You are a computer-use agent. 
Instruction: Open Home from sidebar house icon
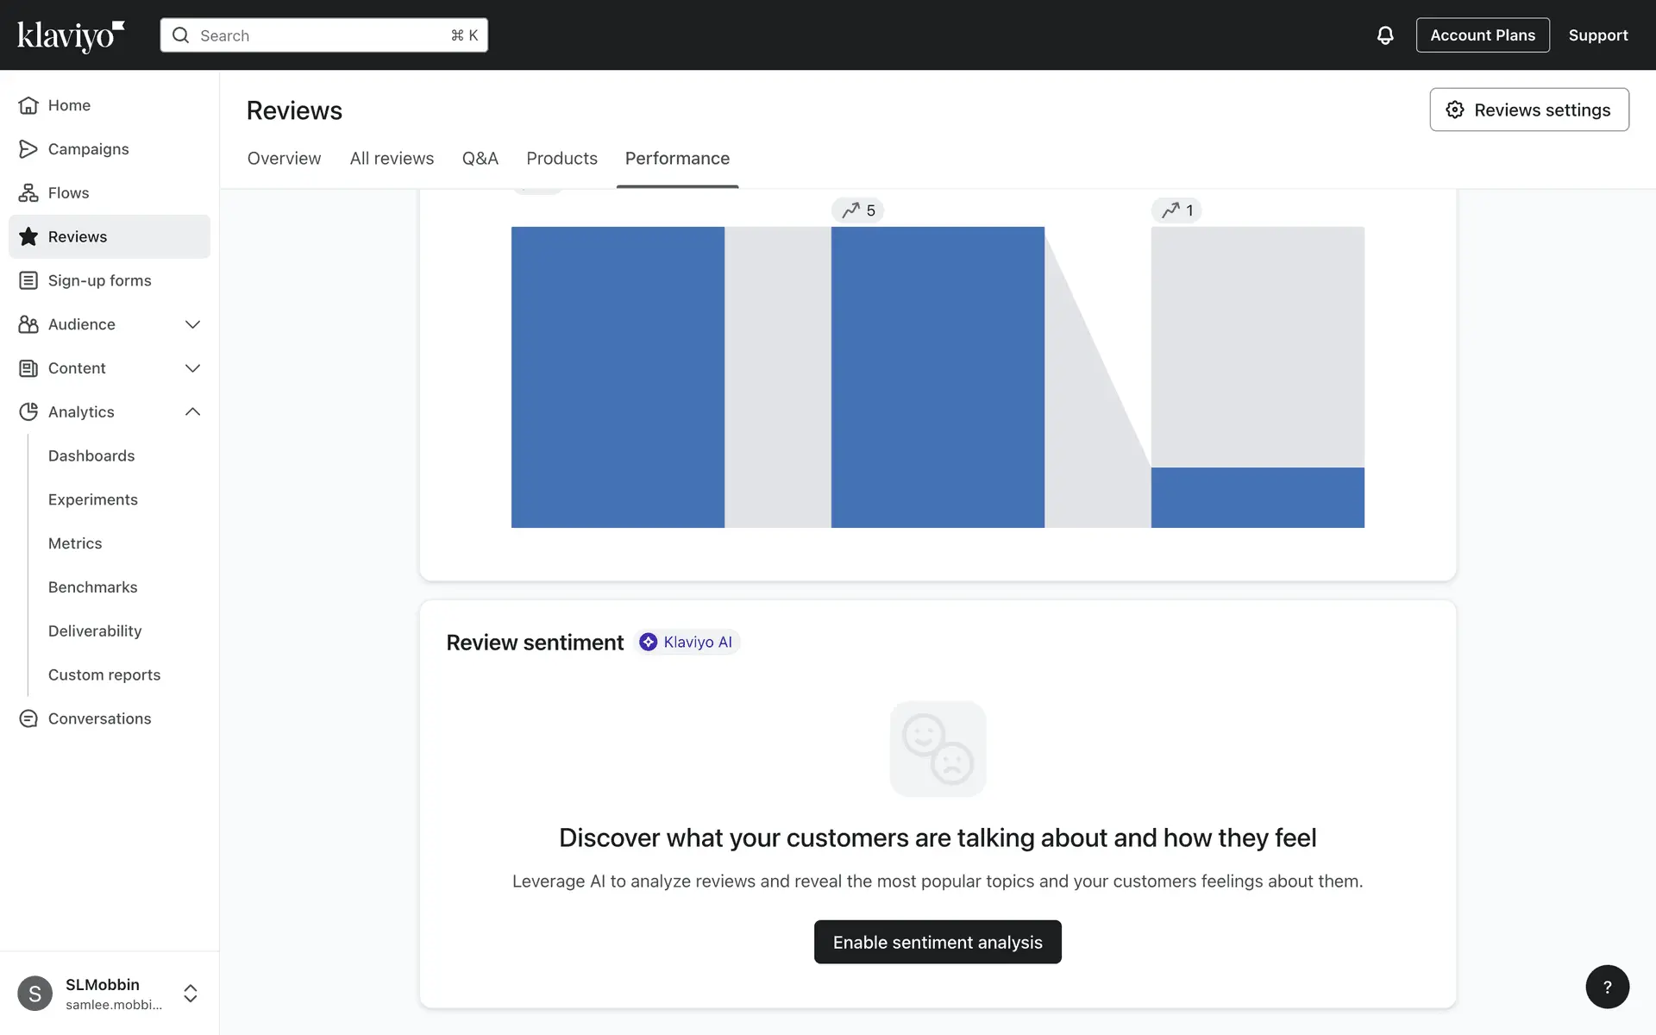coord(28,105)
